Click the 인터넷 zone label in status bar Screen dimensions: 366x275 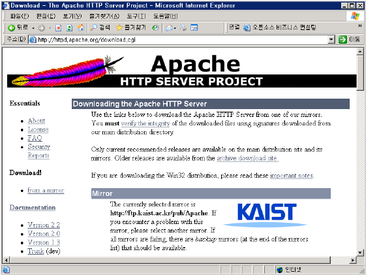[x=293, y=270]
